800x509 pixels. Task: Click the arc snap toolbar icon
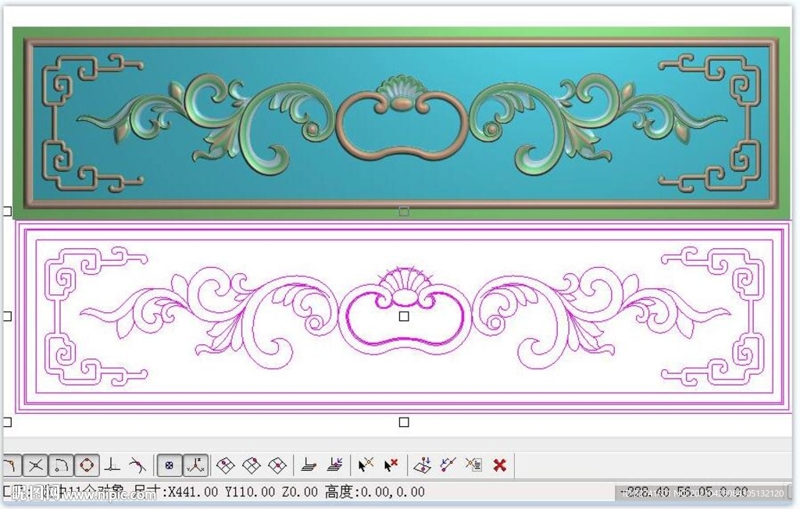61,466
